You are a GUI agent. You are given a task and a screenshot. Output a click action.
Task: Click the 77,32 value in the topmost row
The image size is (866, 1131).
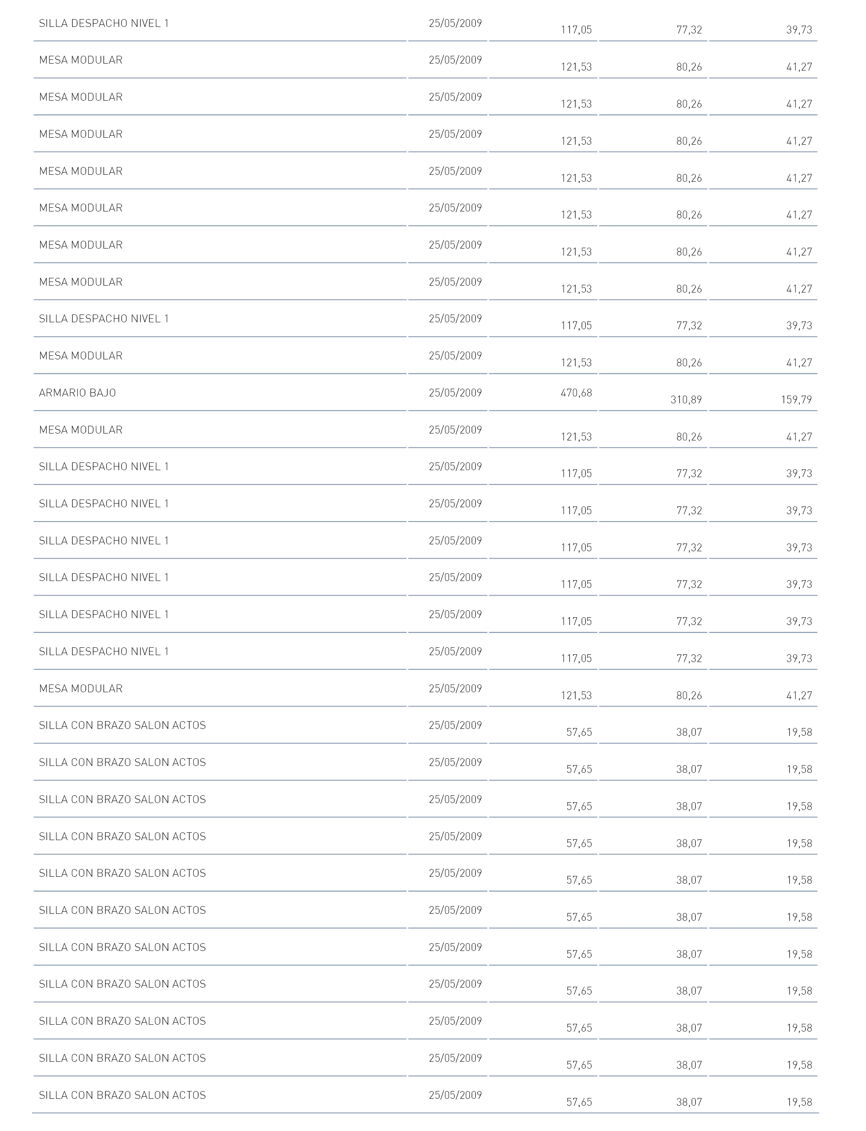689,30
